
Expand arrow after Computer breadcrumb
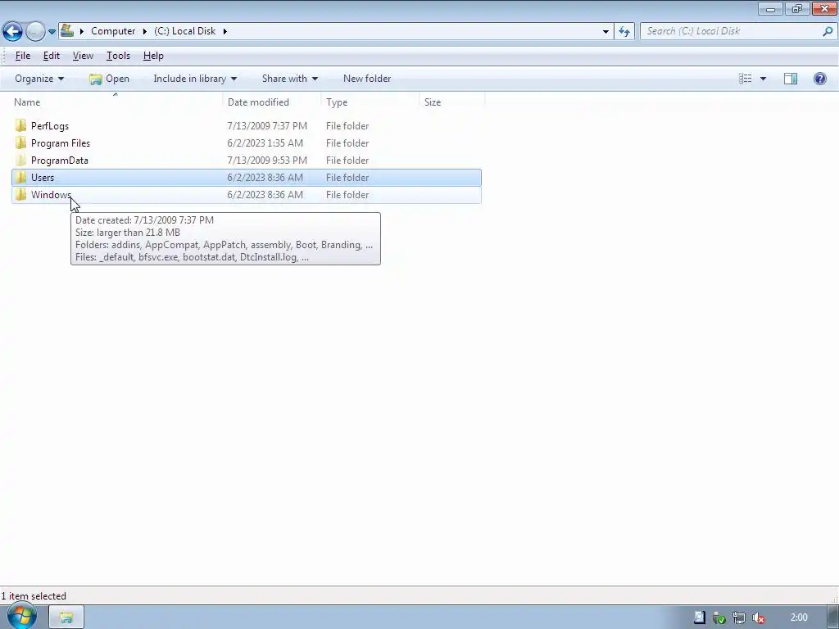tap(144, 31)
